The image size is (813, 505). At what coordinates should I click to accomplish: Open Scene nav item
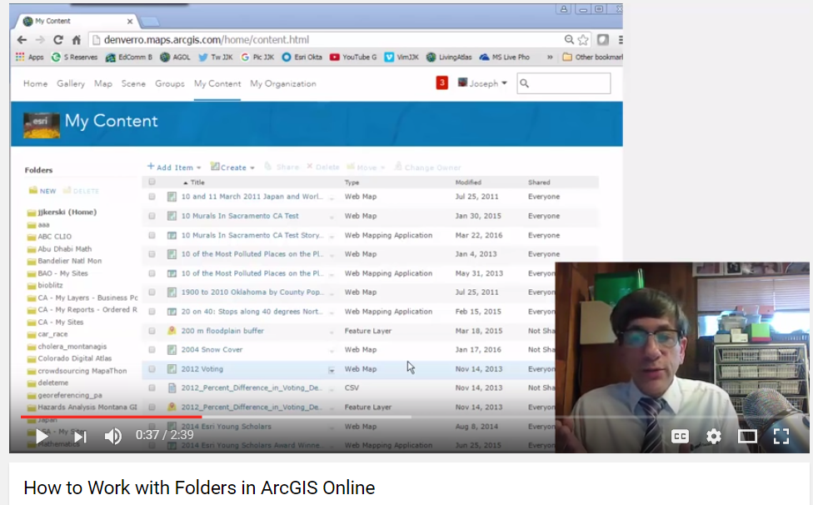pos(133,83)
